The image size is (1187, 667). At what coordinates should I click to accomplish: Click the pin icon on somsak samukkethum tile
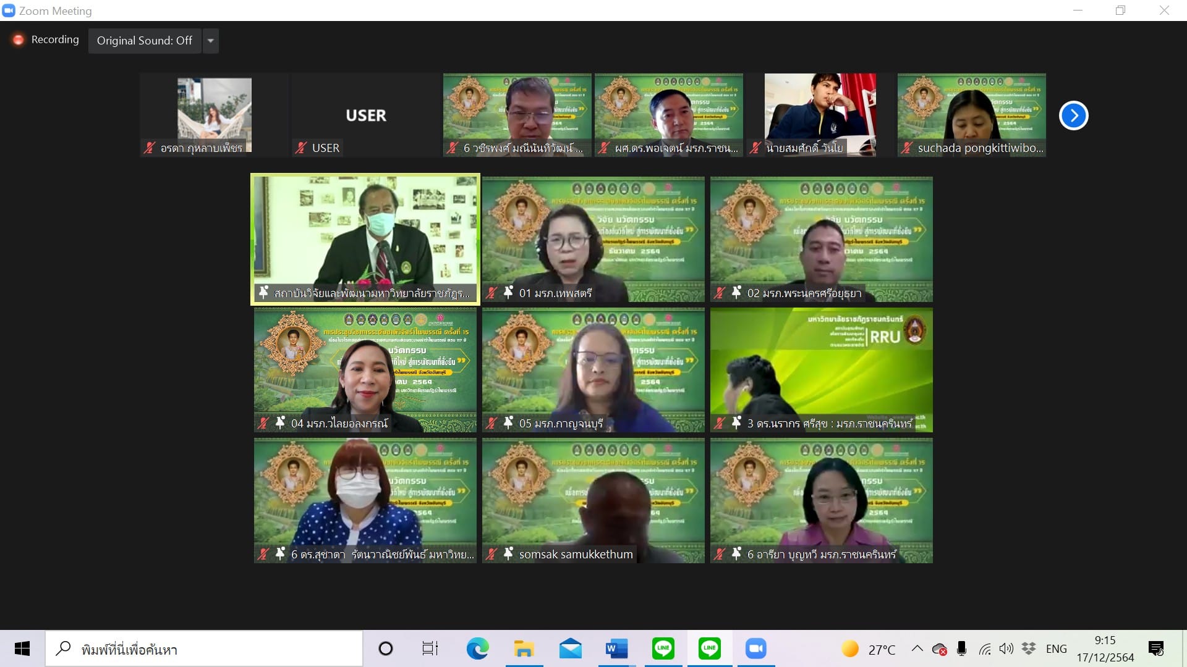pos(508,554)
